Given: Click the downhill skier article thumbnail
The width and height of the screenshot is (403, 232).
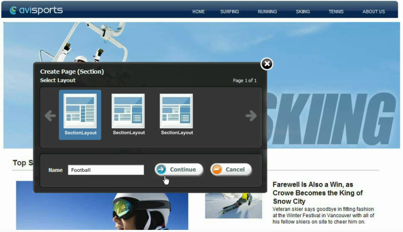Looking at the screenshot, I should (x=234, y=206).
